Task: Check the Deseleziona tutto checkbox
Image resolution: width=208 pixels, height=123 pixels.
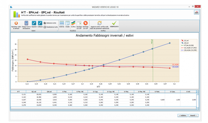Action: [45, 27]
